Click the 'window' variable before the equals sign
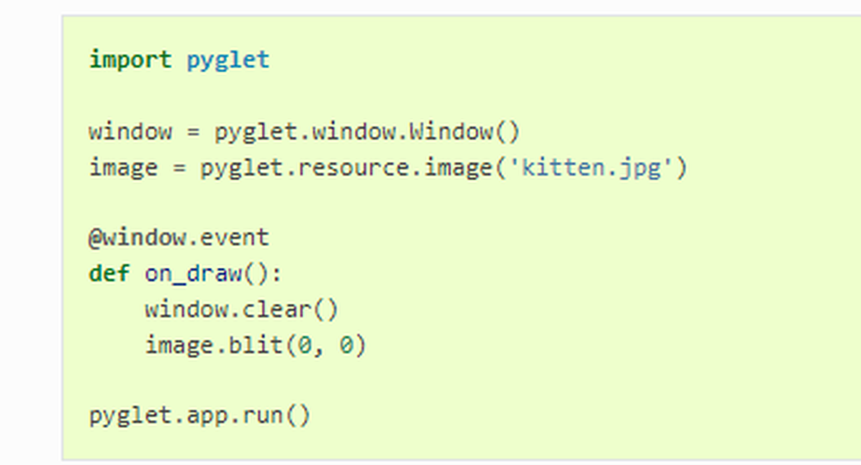The image size is (861, 465). click(130, 132)
